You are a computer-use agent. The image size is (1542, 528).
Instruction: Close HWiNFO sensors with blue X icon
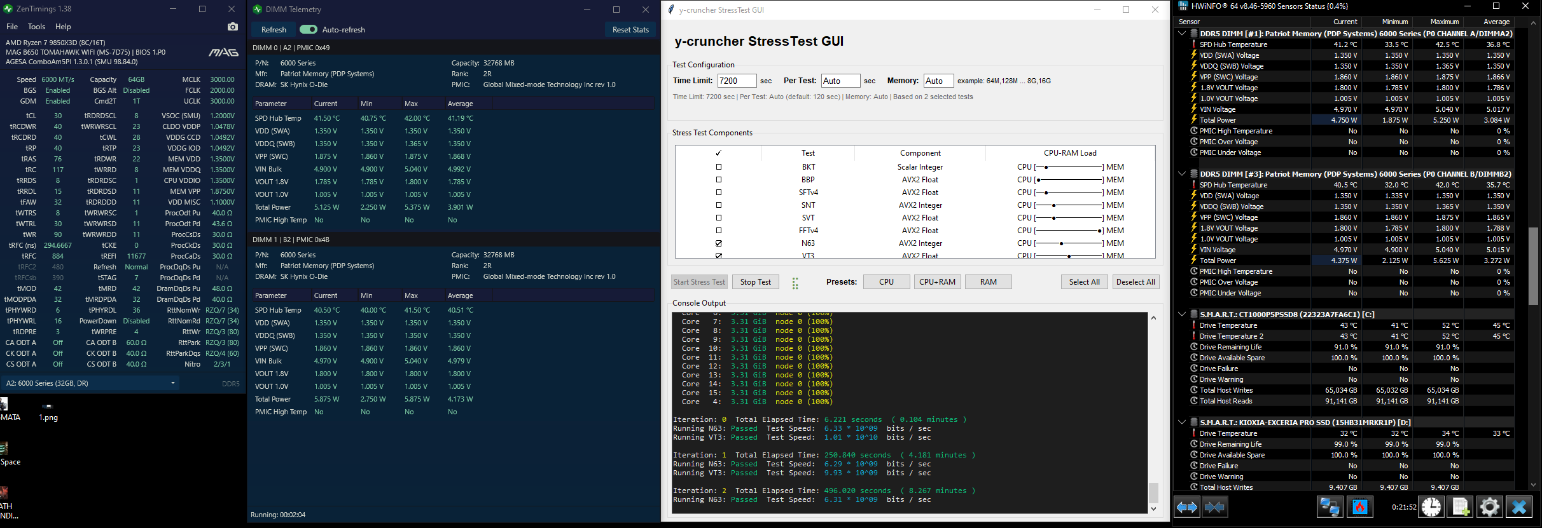click(x=1519, y=507)
